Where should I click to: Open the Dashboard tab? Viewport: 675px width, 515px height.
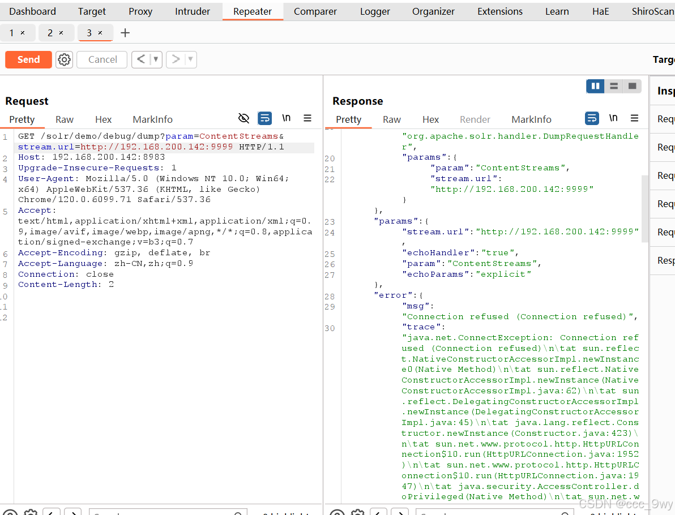pos(33,11)
